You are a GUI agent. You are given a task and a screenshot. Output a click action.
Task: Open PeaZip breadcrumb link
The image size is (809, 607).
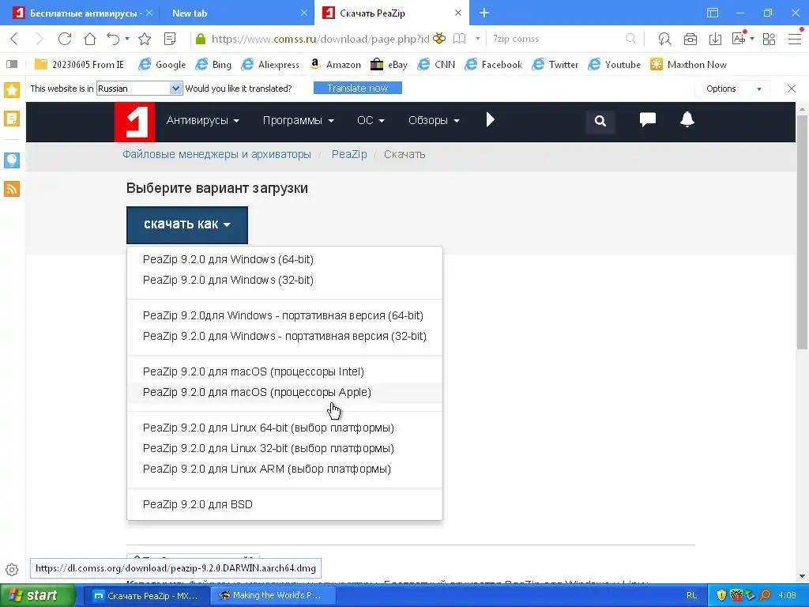349,154
